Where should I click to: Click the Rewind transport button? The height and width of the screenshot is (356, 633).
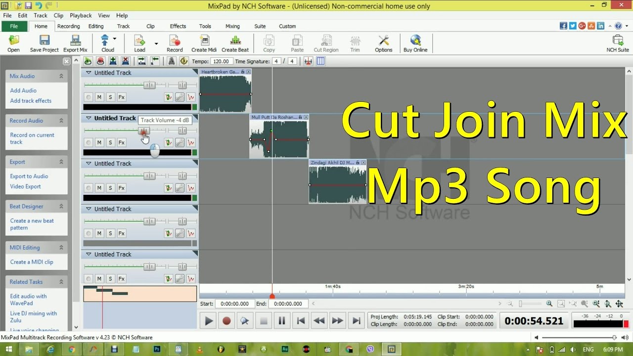[x=319, y=321]
